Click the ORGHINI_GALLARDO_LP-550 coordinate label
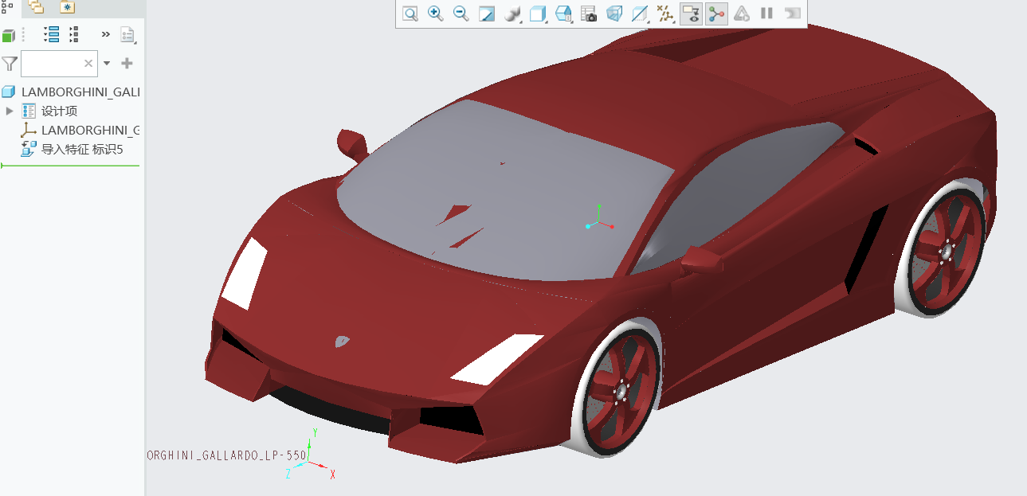1027x496 pixels. click(x=227, y=455)
